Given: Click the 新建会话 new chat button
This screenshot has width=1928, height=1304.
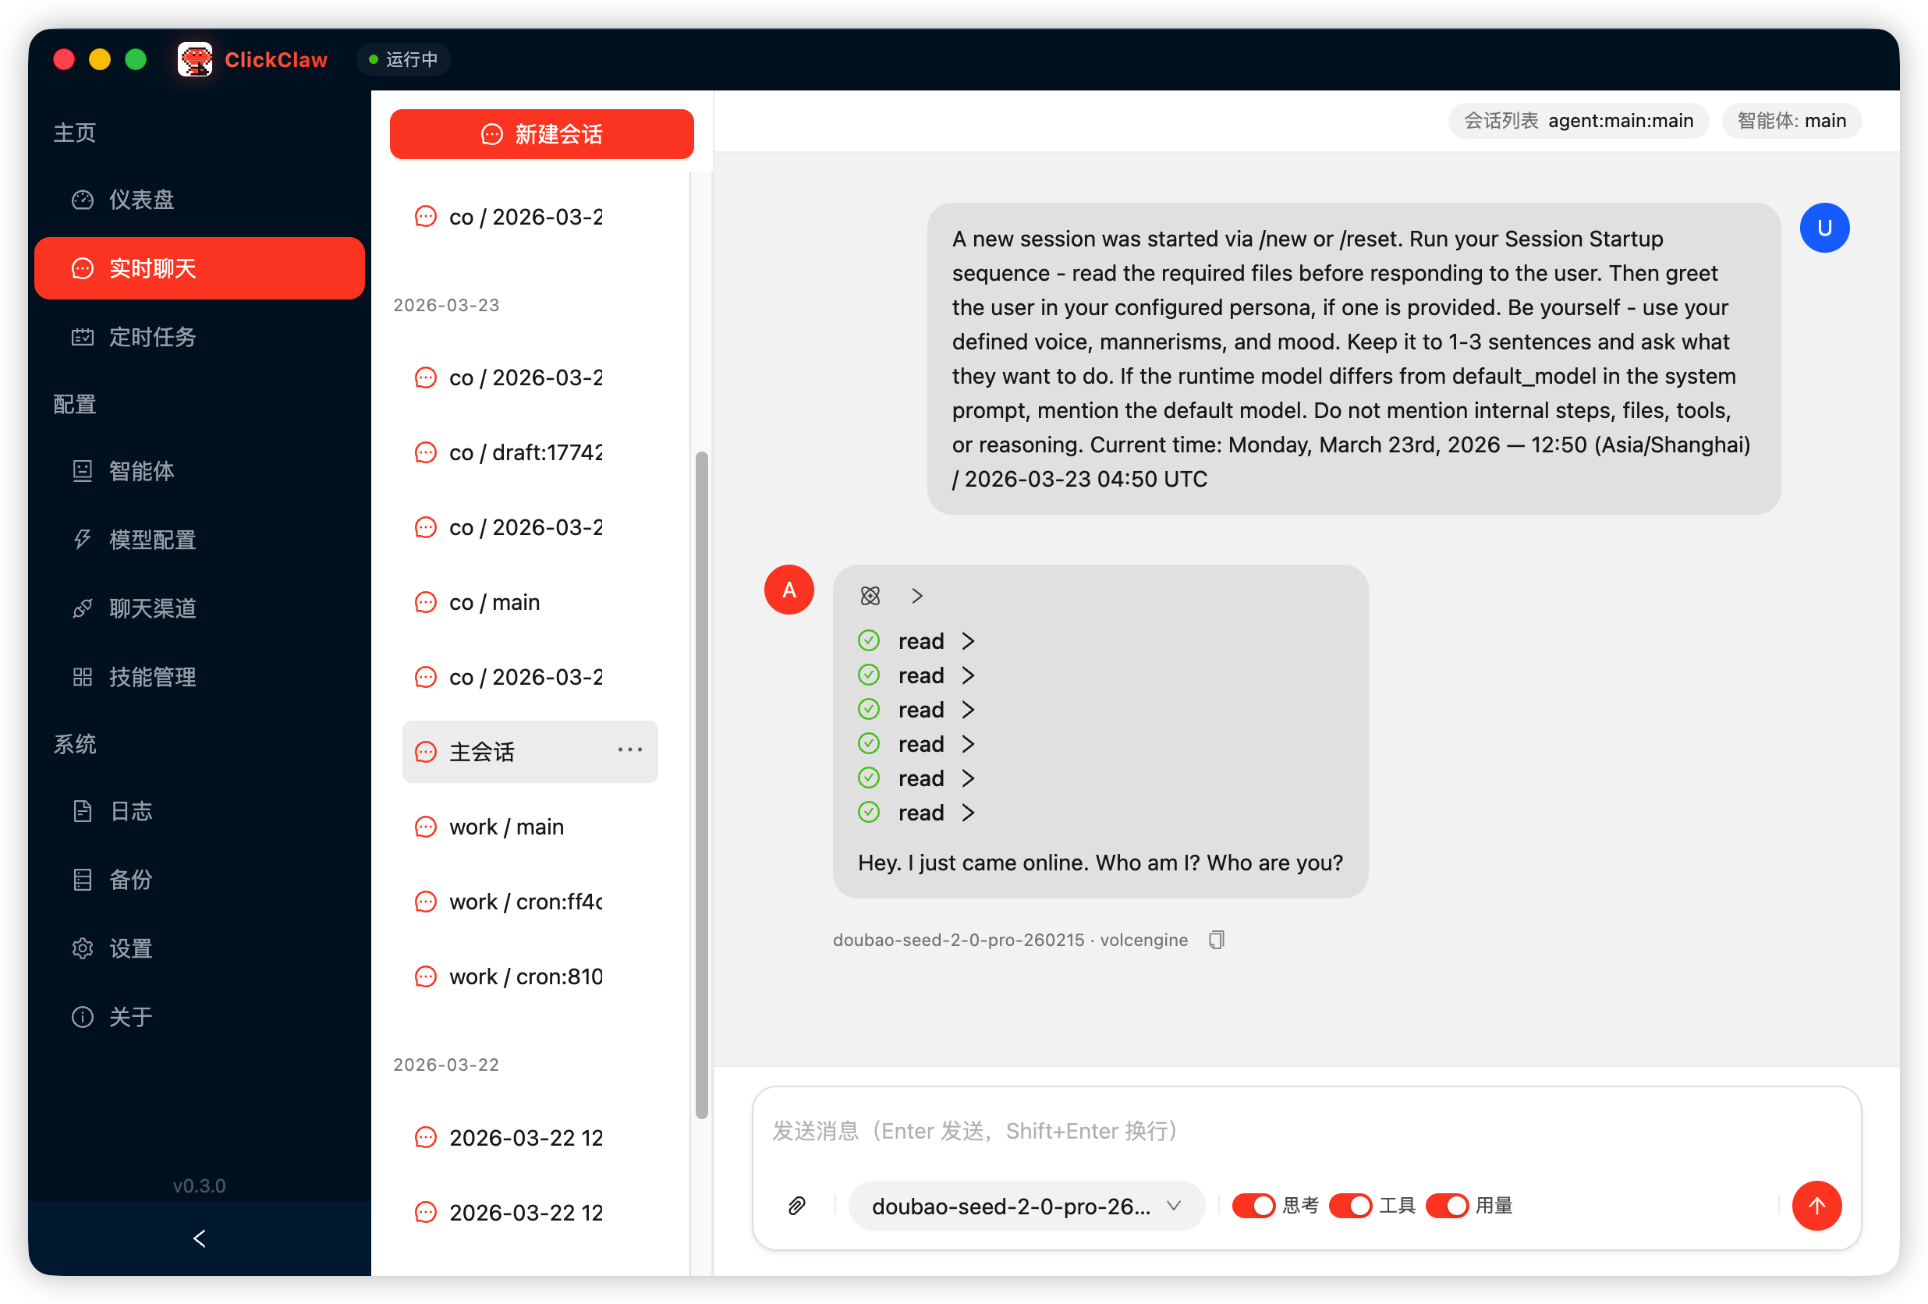Looking at the screenshot, I should pos(542,134).
